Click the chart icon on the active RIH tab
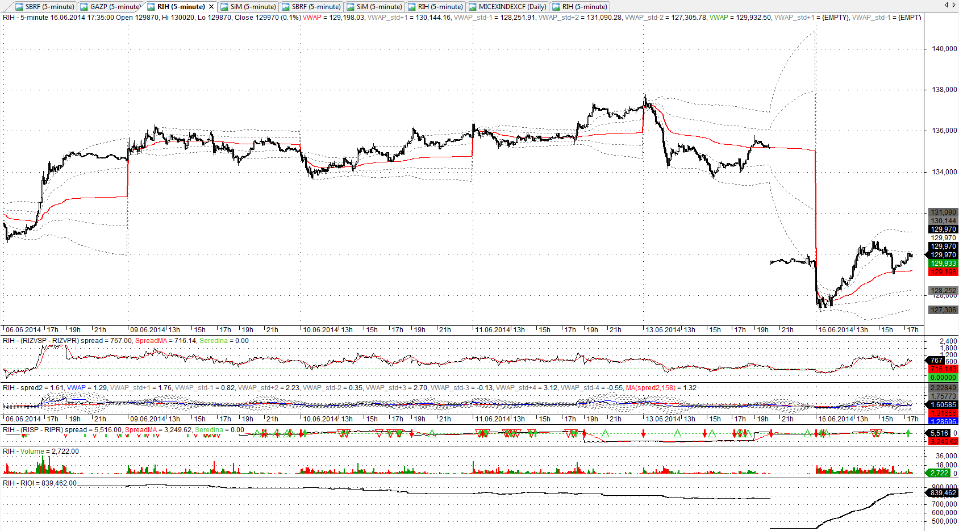This screenshot has height=531, width=959. pyautogui.click(x=151, y=7)
